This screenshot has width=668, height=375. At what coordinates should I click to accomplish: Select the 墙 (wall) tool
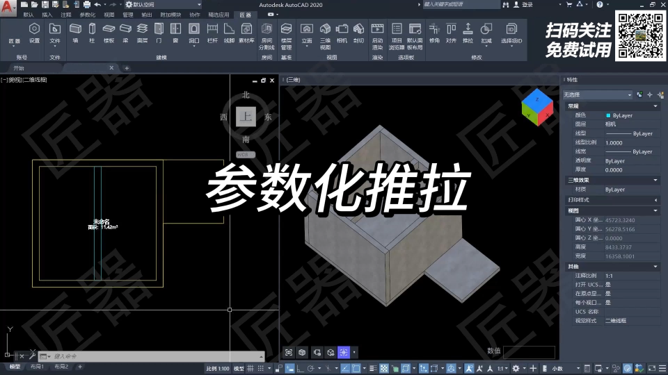75,33
